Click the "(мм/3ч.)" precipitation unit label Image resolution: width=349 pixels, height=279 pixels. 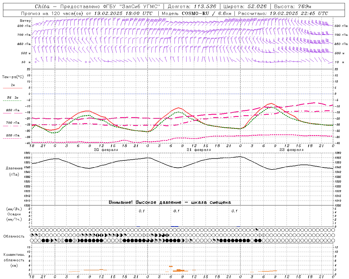pyautogui.click(x=14, y=209)
